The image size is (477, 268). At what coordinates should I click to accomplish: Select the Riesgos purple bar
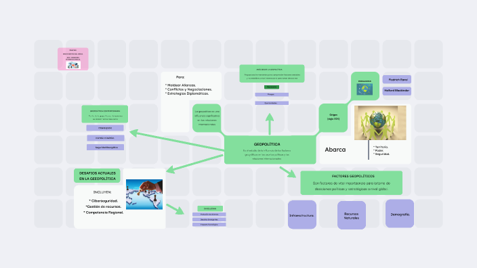(272, 95)
